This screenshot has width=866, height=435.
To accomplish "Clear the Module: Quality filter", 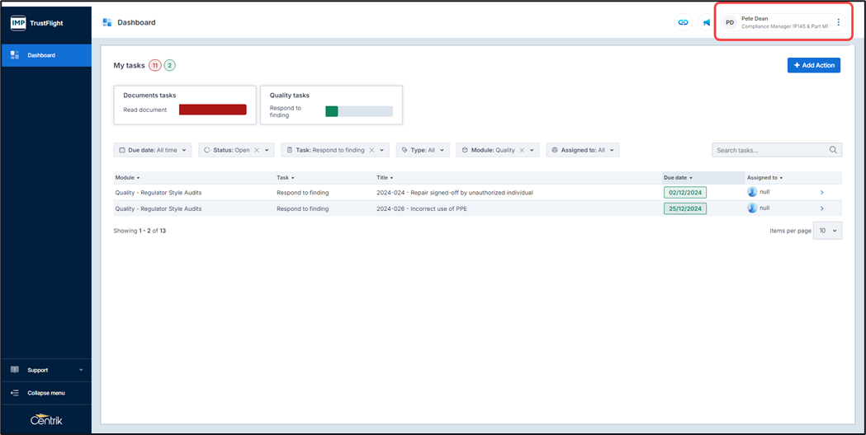I will (523, 150).
